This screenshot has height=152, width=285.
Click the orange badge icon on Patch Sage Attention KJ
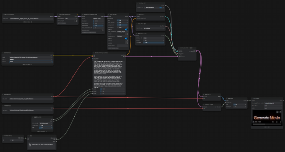(78, 14)
